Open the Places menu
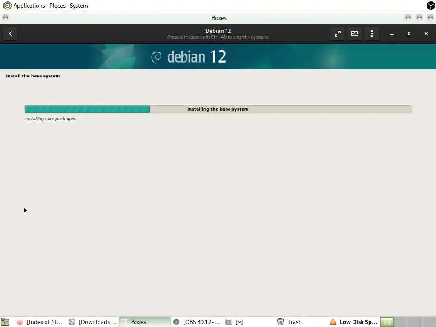Viewport: 436px width, 327px height. [57, 6]
